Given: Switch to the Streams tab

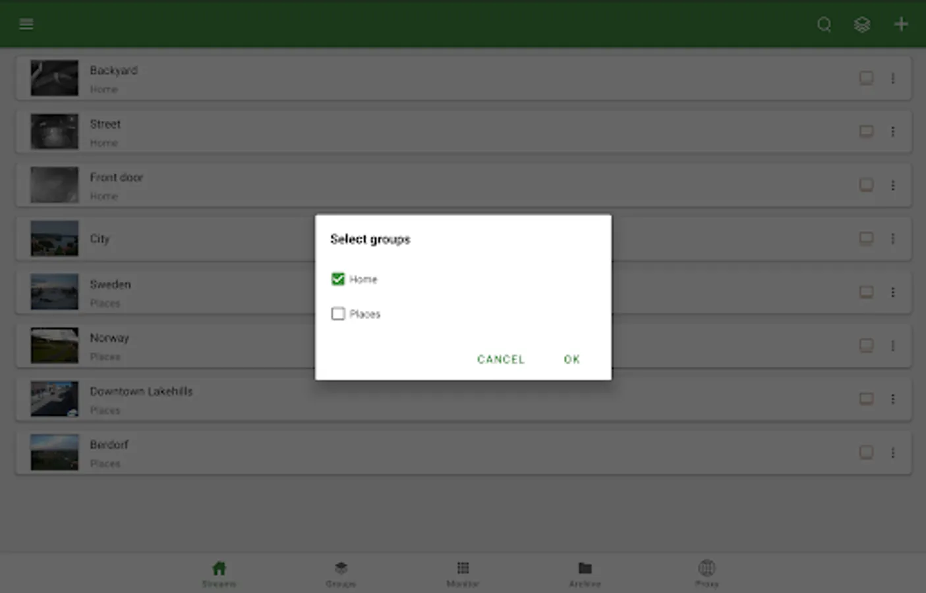Looking at the screenshot, I should click(x=219, y=574).
